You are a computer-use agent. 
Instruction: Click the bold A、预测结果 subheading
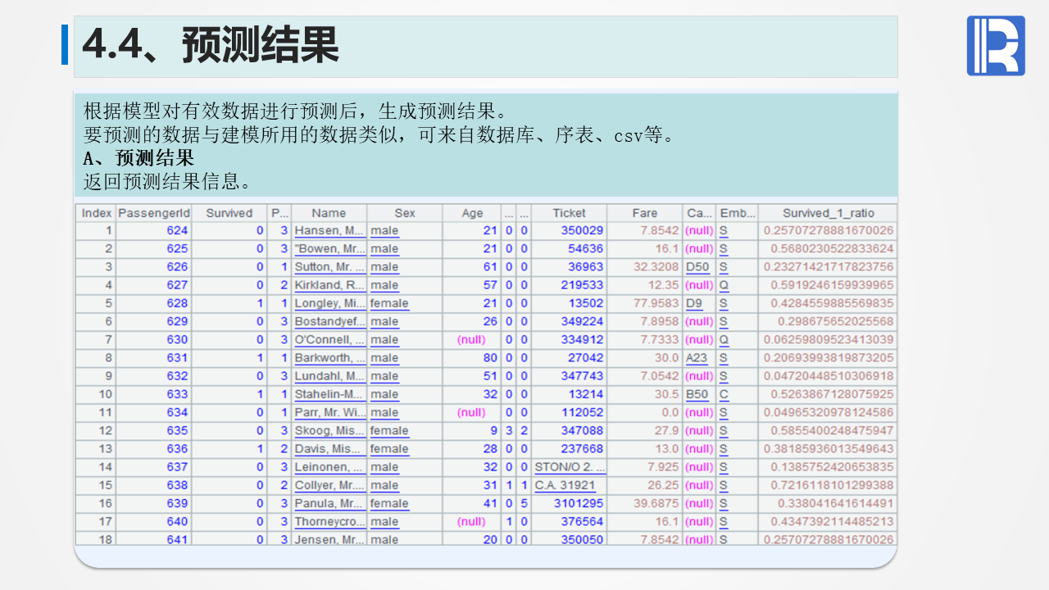click(x=139, y=158)
